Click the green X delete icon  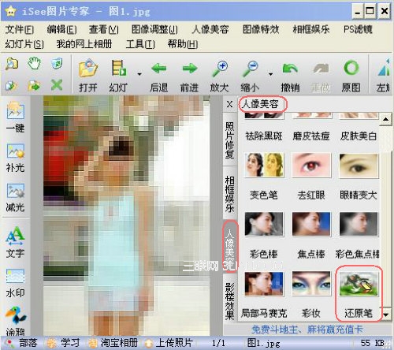click(57, 85)
